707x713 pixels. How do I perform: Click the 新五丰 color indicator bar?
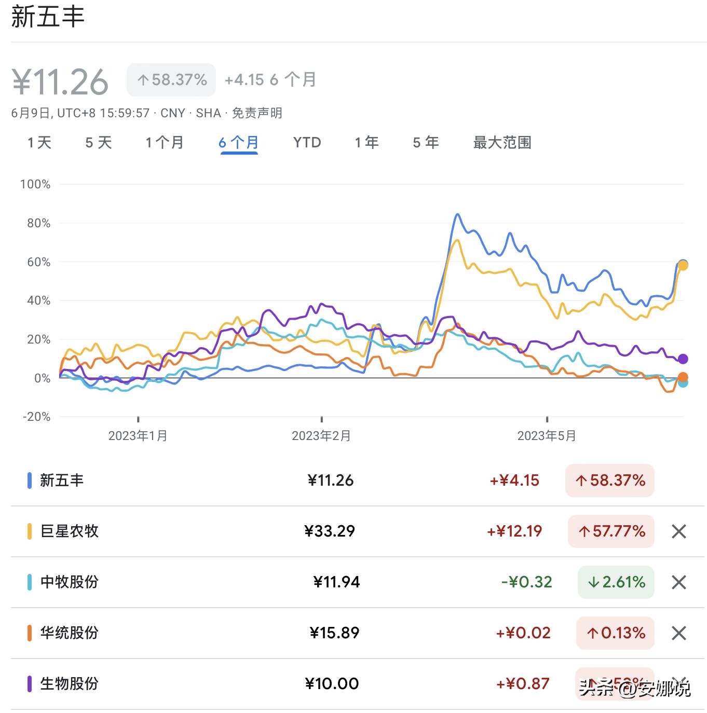[x=30, y=480]
